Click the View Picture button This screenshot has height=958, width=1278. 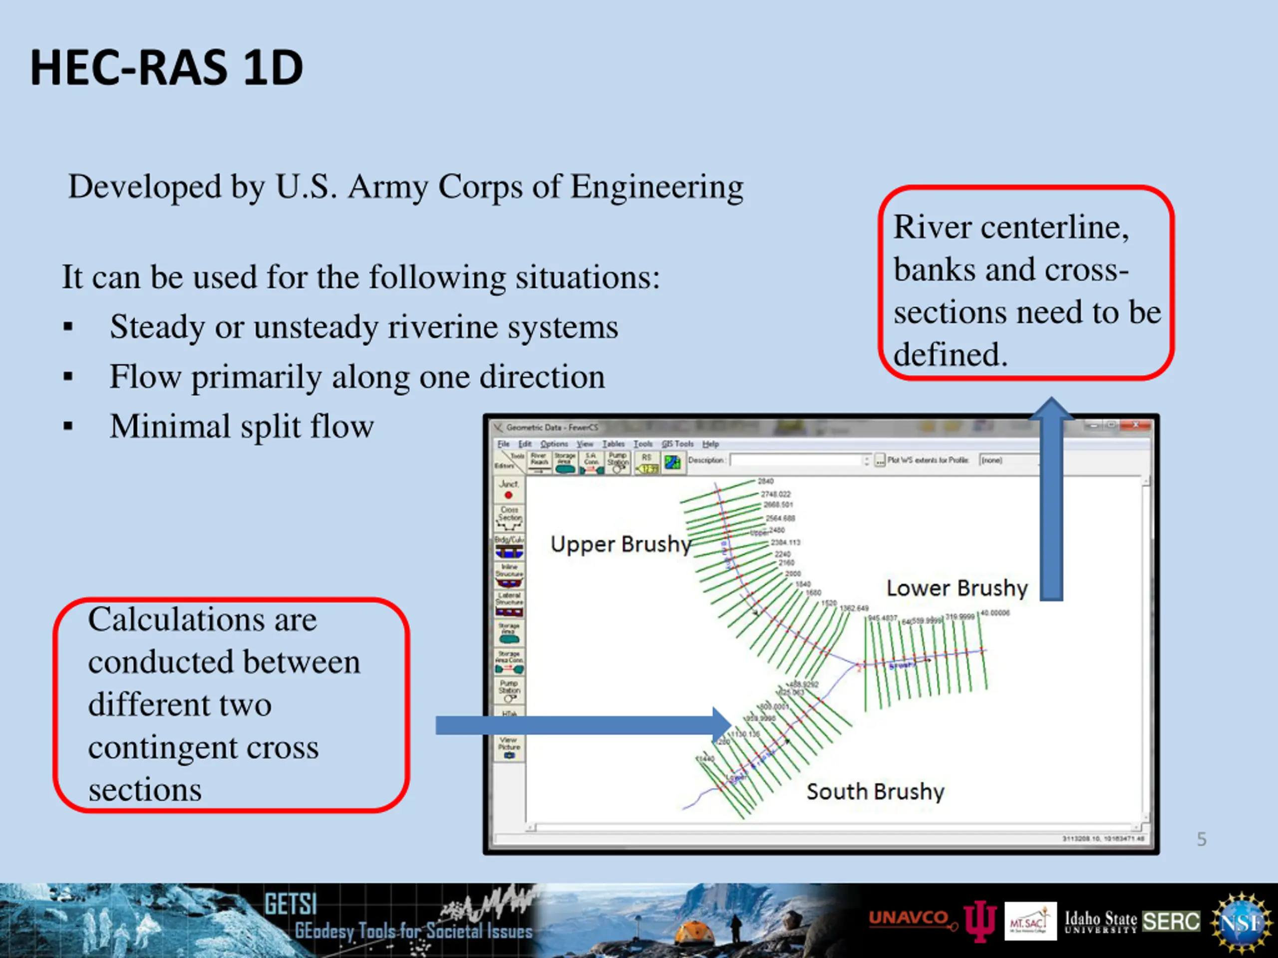tap(509, 747)
